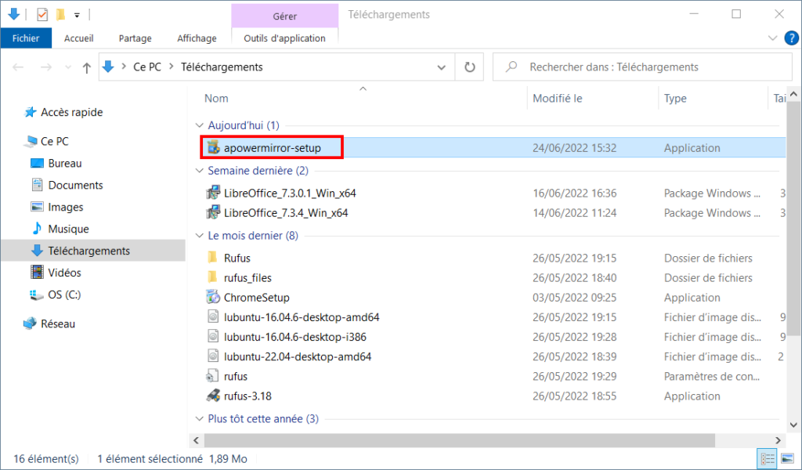Viewport: 802px width, 470px height.
Task: Open the Fichier menu
Action: (26, 38)
